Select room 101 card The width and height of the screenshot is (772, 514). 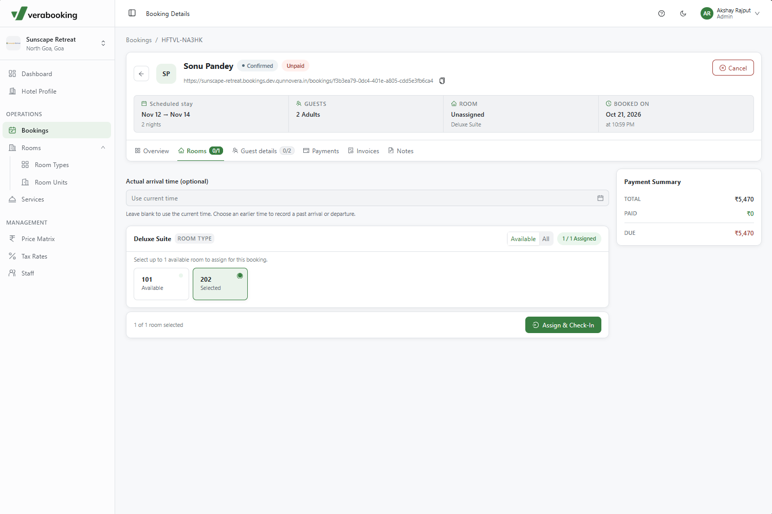pyautogui.click(x=161, y=284)
